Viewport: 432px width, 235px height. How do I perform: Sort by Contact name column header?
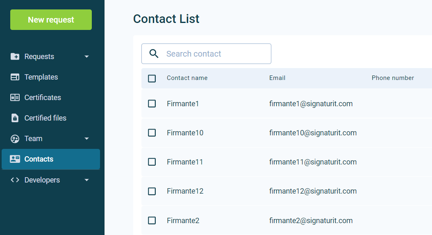click(x=187, y=78)
